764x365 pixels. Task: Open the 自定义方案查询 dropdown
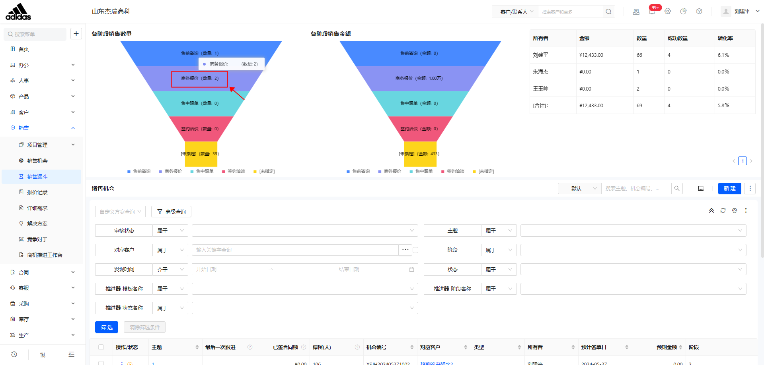click(120, 212)
